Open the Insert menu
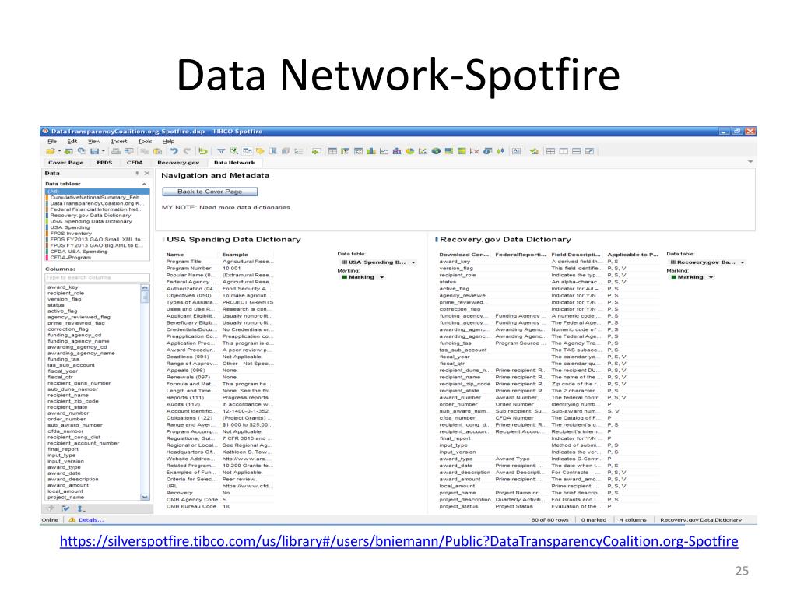Screen dimensions: 797x598 tap(119, 142)
